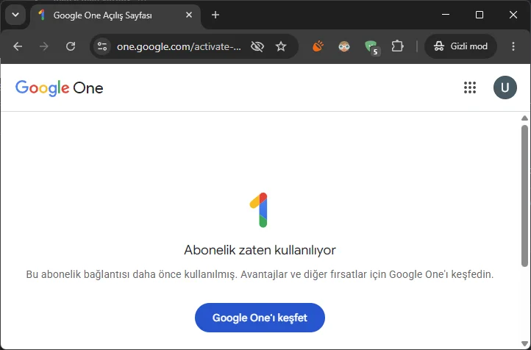This screenshot has height=350, width=531.
Task: Open the green shield extension with badge 5
Action: coord(371,47)
